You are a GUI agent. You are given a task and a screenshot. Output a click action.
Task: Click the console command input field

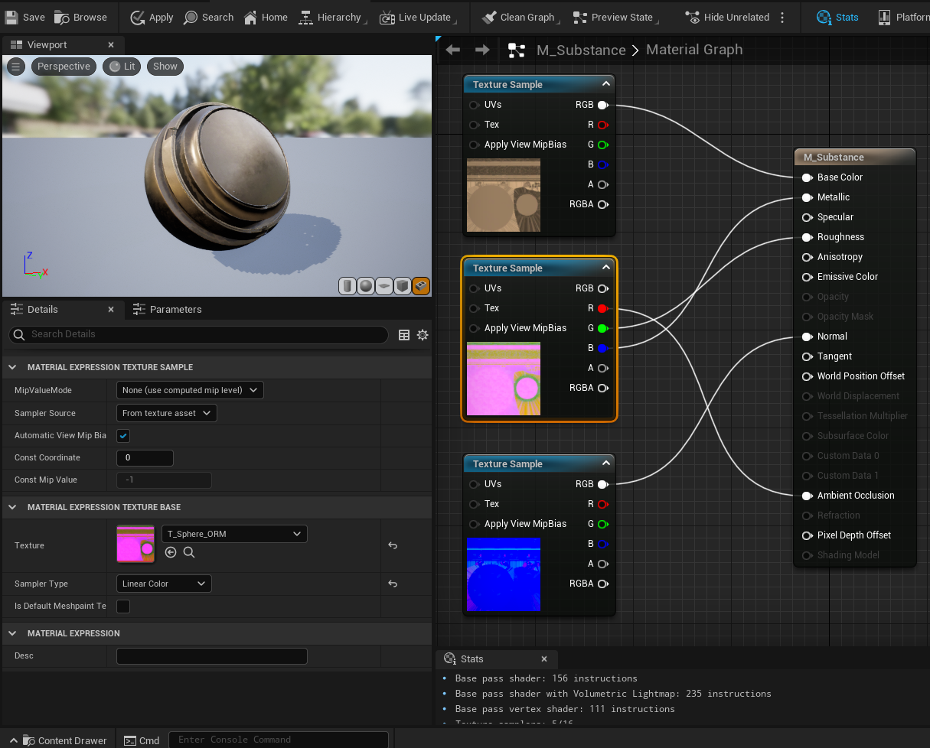[x=279, y=740]
